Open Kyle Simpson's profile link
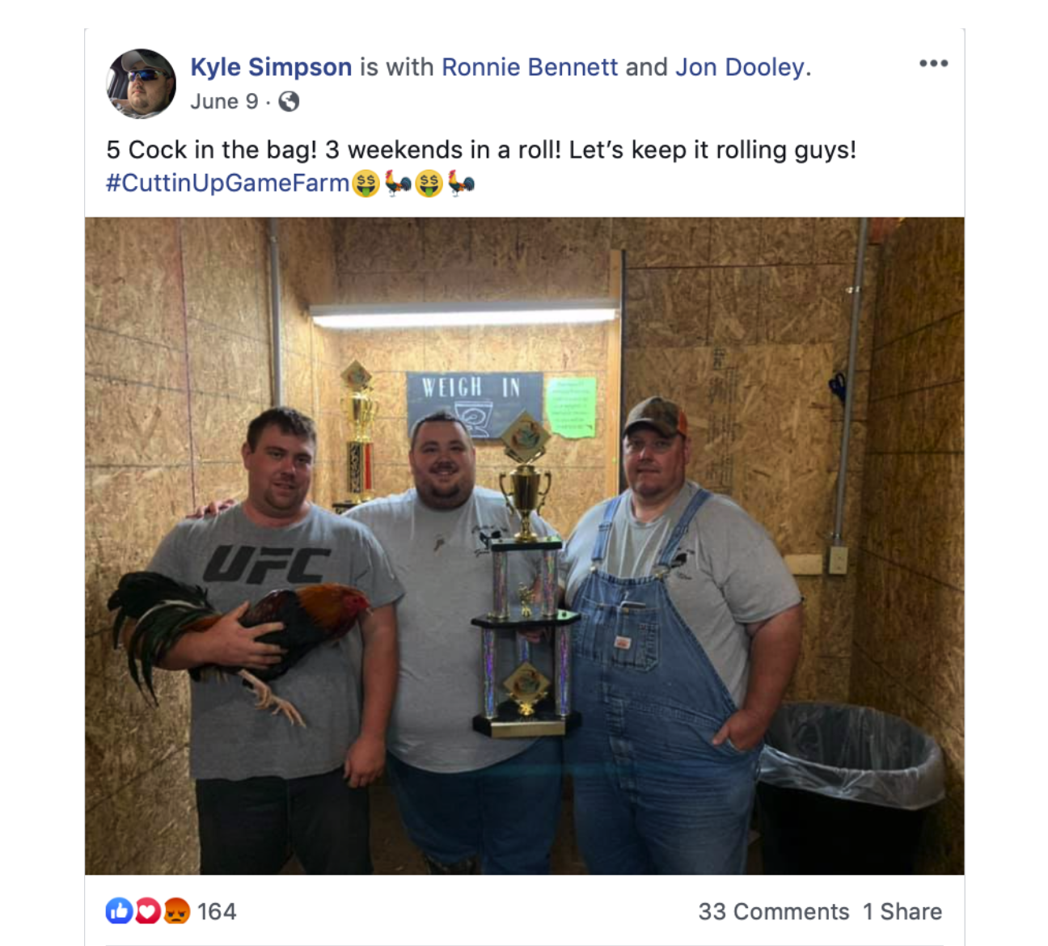 point(271,67)
